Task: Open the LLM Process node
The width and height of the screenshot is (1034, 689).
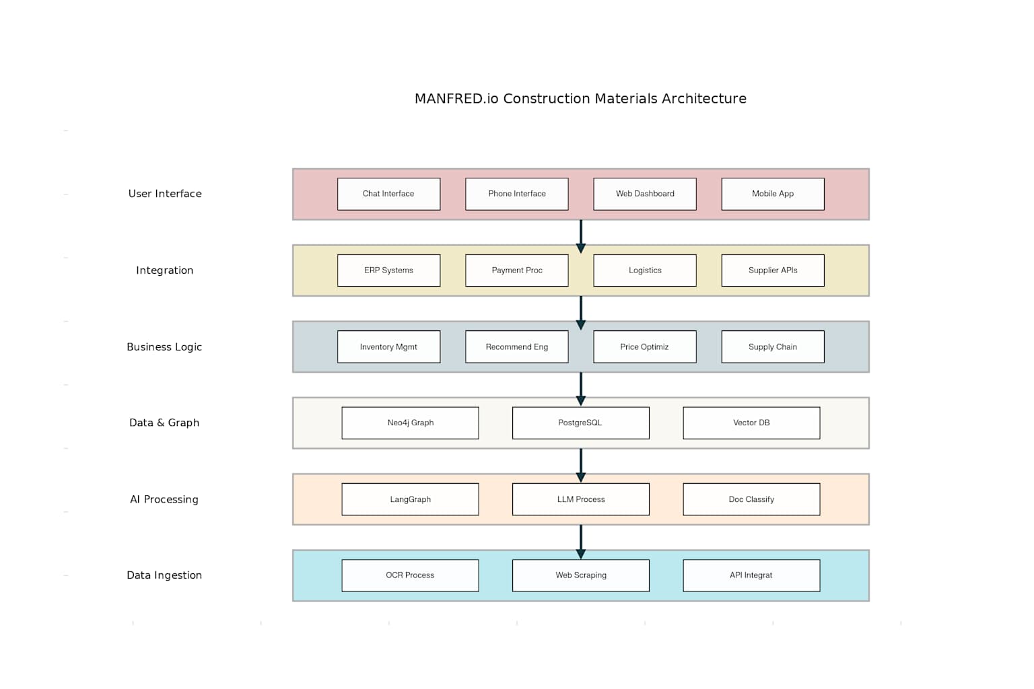Action: coord(580,499)
